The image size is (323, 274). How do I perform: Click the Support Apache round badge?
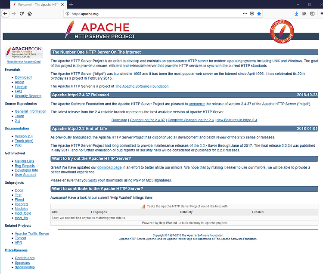click(x=282, y=31)
